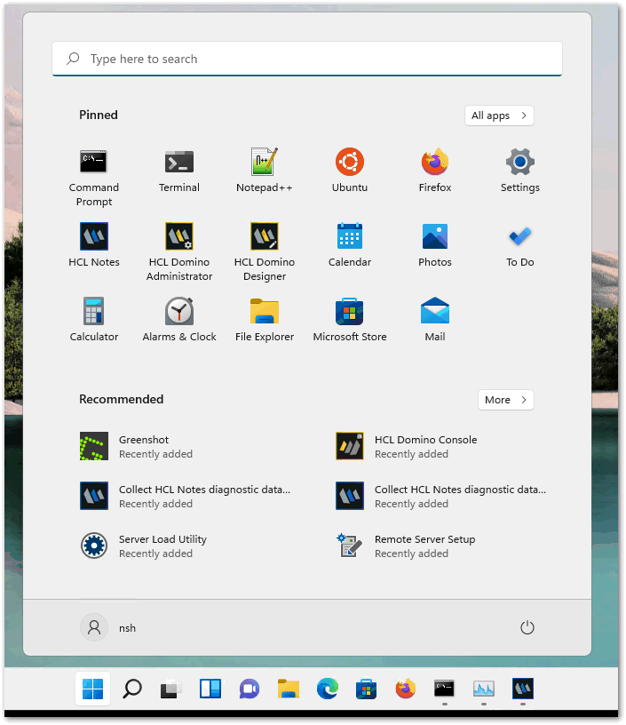Open HCL Domino Administrator
The width and height of the screenshot is (626, 725).
tap(179, 251)
